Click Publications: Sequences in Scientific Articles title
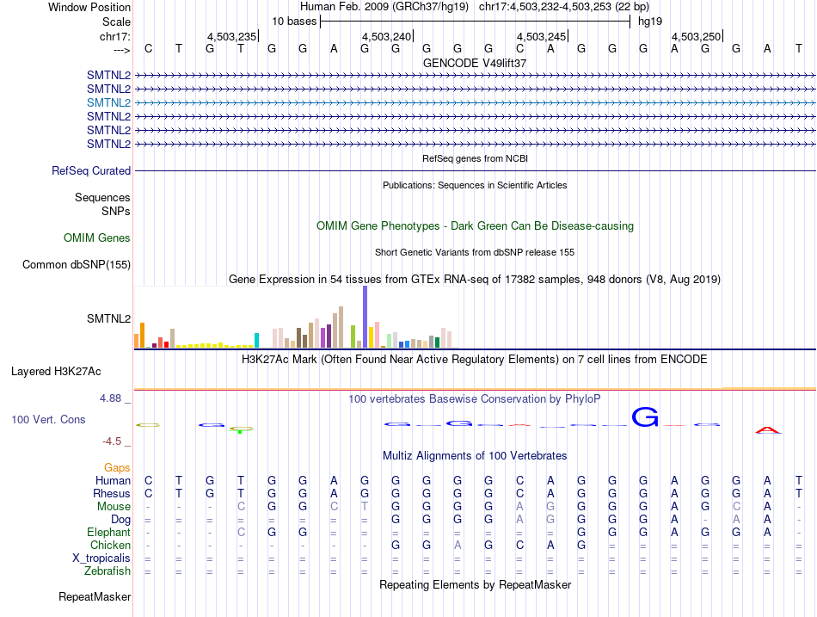This screenshot has height=617, width=817. [475, 185]
